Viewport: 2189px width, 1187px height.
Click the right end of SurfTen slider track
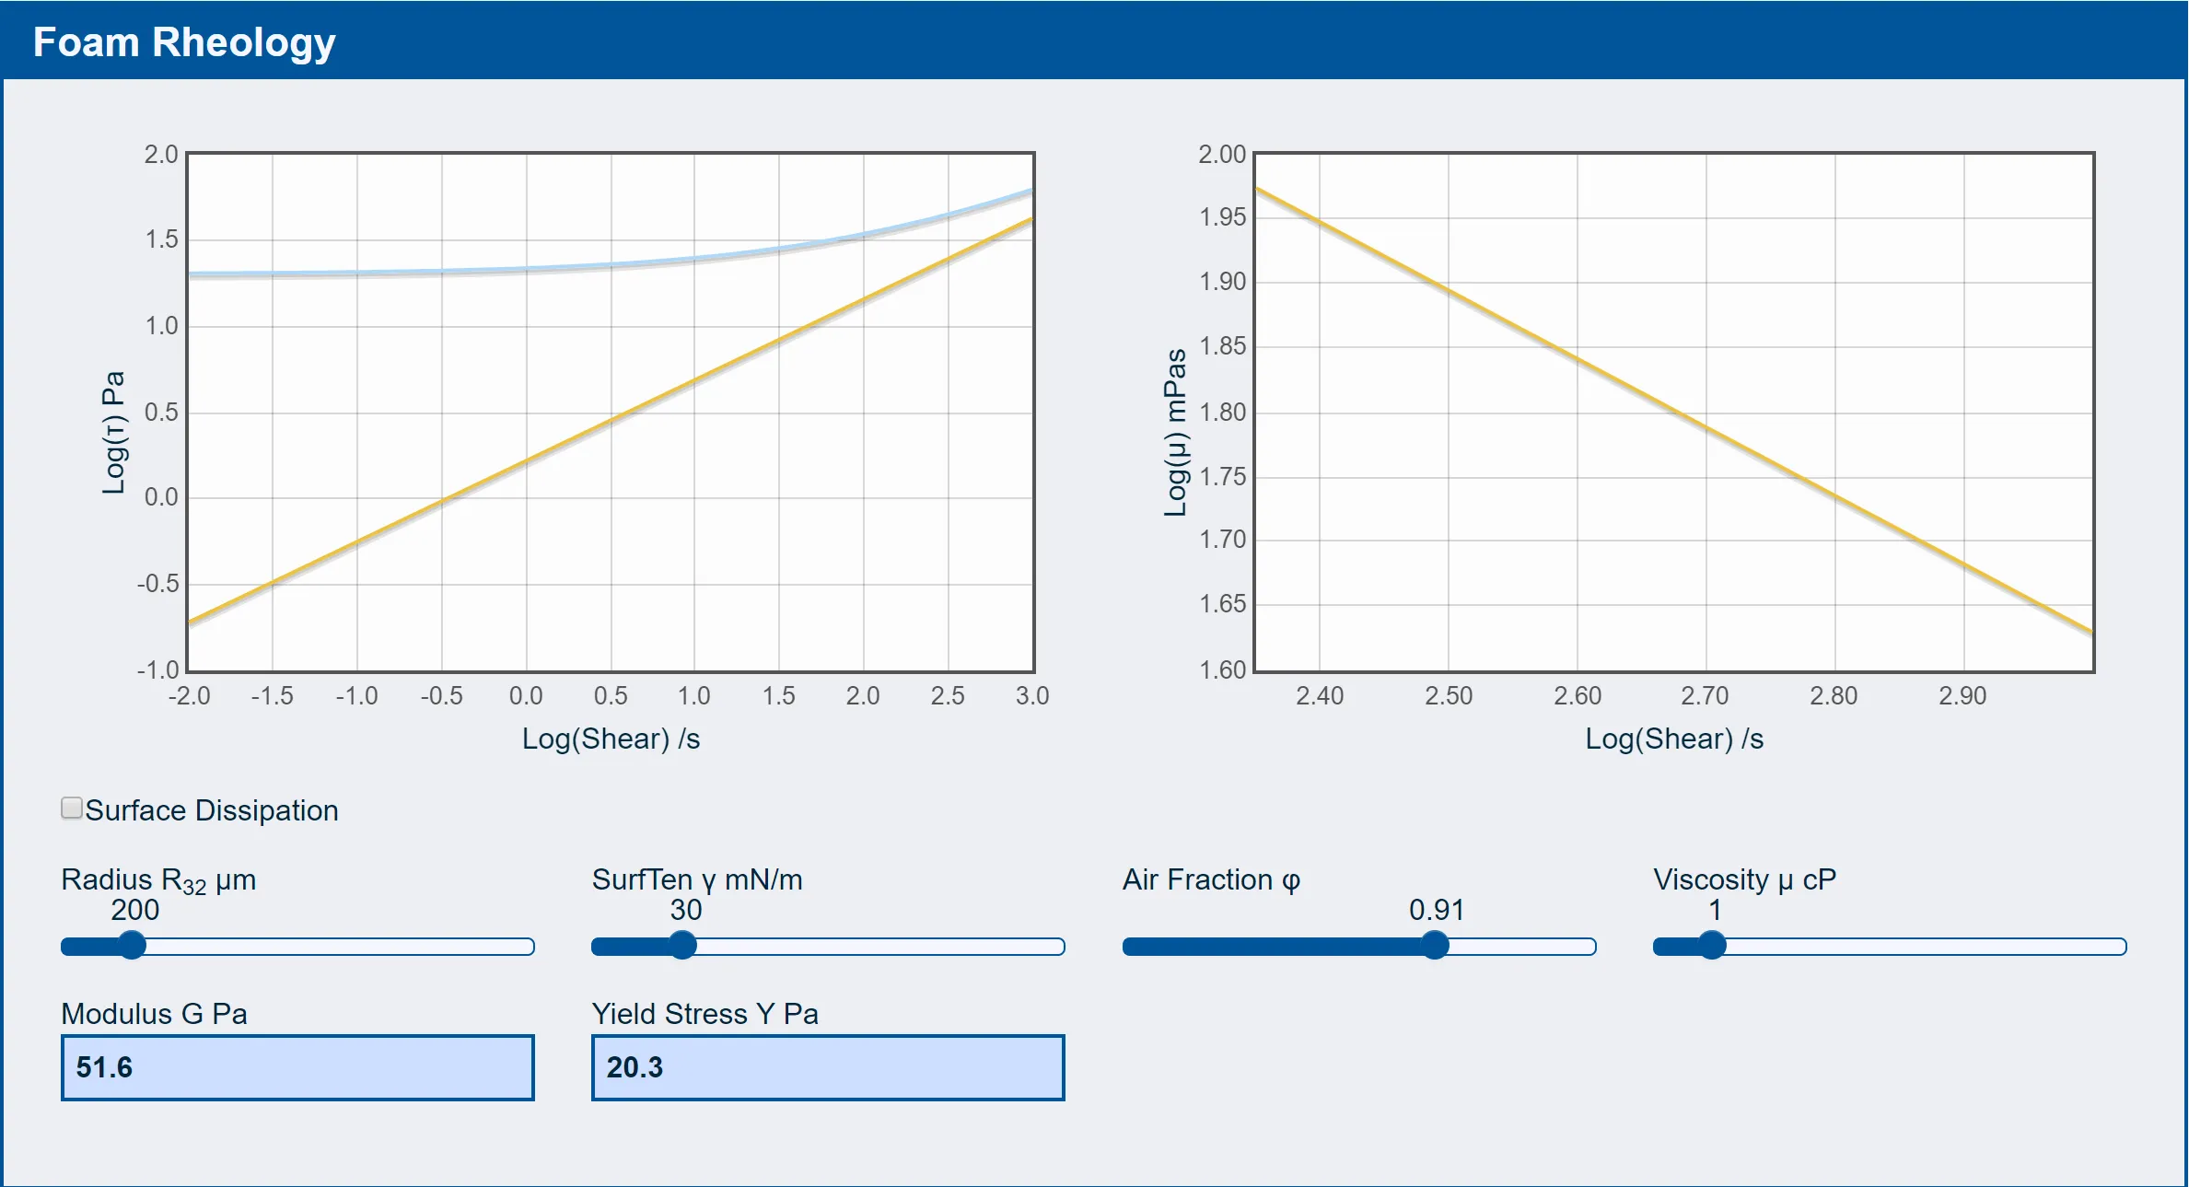(x=1057, y=947)
